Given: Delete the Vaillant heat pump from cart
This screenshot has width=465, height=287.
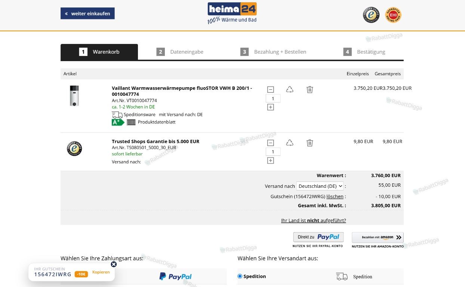Looking at the screenshot, I should (310, 89).
